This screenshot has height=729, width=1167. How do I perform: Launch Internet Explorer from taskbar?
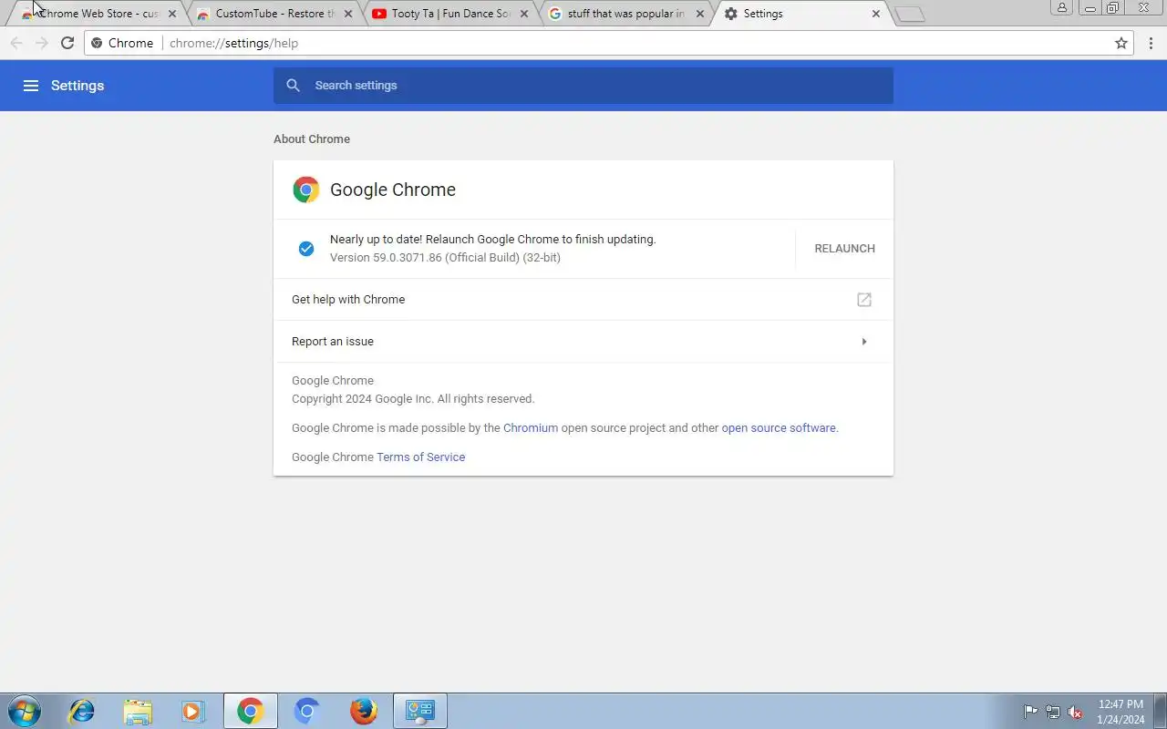82,711
